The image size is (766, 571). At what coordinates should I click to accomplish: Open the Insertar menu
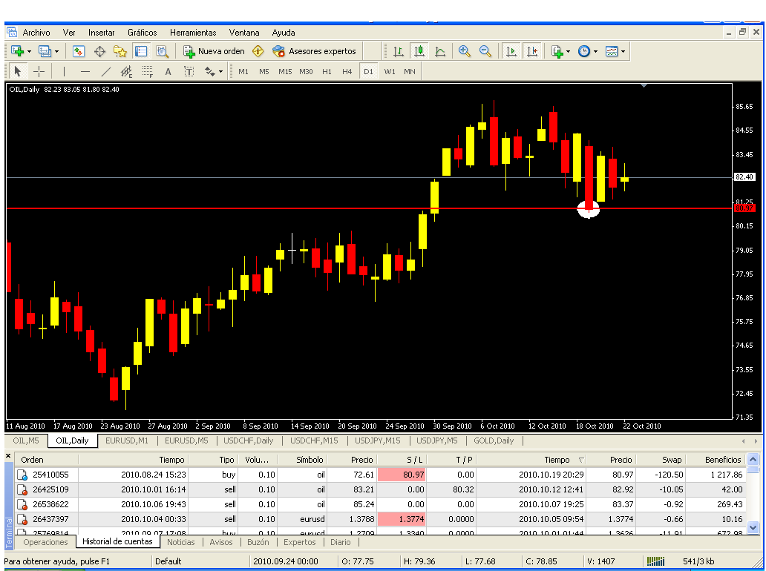(101, 33)
